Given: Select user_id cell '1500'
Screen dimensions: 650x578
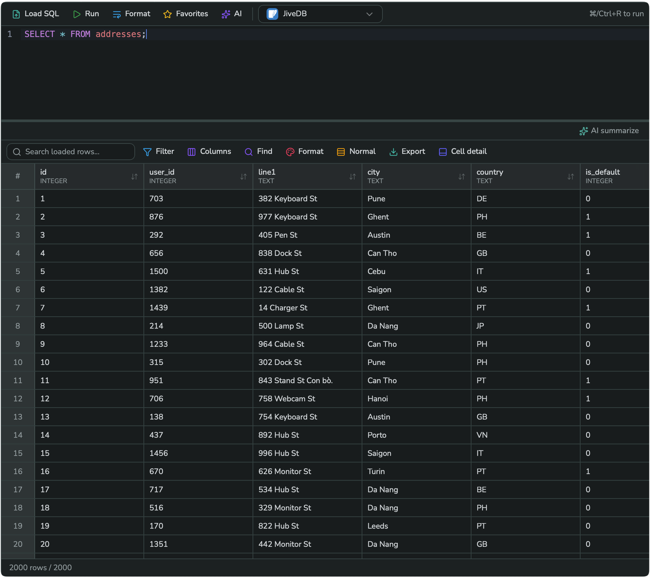Looking at the screenshot, I should pos(198,271).
